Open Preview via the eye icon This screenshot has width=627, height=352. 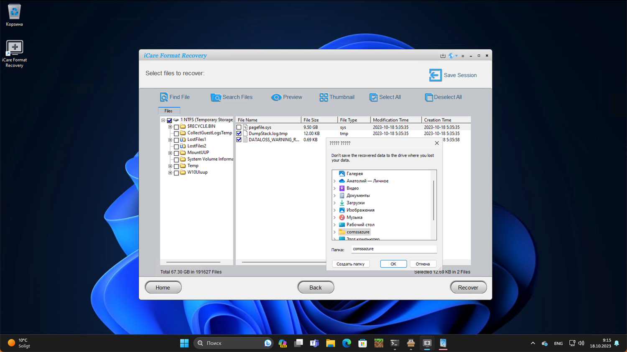(x=276, y=97)
